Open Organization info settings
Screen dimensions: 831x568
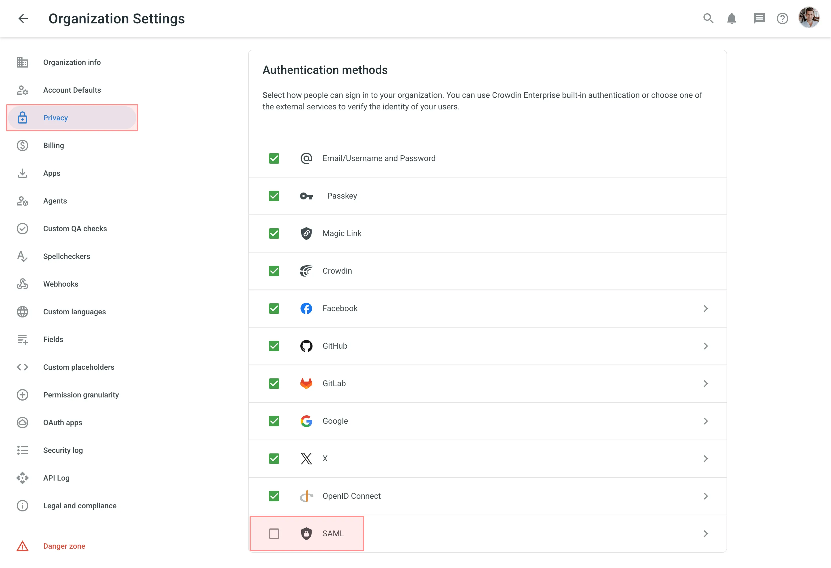click(72, 62)
